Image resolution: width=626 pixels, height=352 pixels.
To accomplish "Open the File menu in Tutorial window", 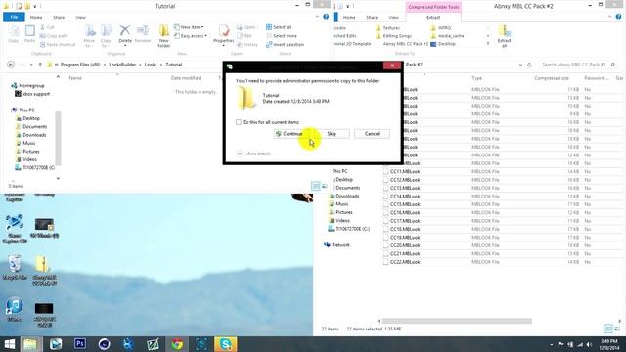I will click(14, 17).
